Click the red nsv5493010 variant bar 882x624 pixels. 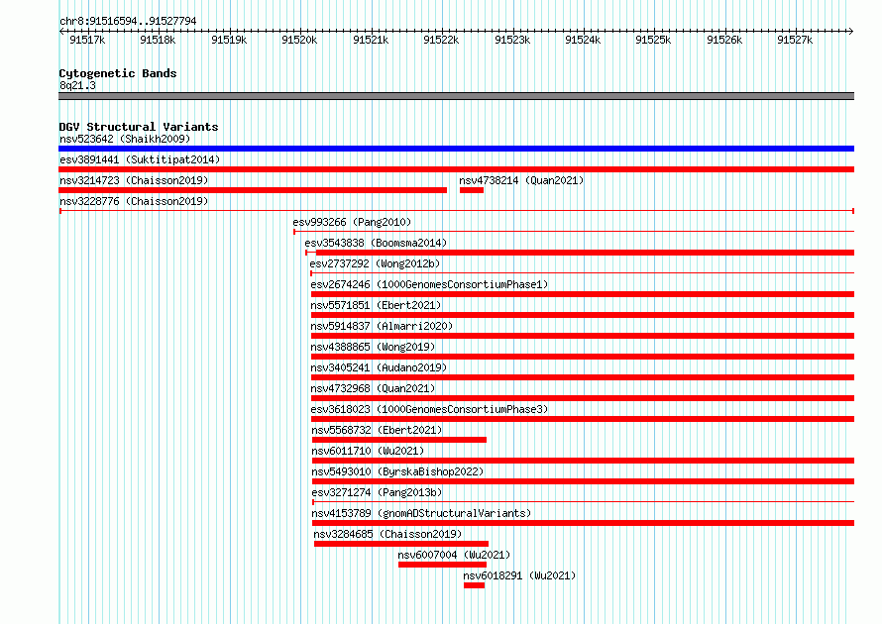coord(584,481)
